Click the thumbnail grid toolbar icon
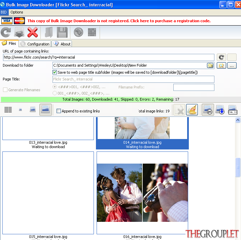The image size is (241, 240). point(92,32)
